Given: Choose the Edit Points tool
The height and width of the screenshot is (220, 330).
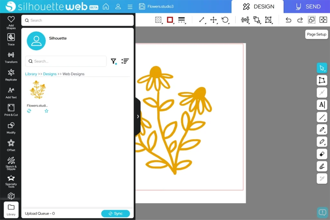Looking at the screenshot, I should tap(322, 80).
